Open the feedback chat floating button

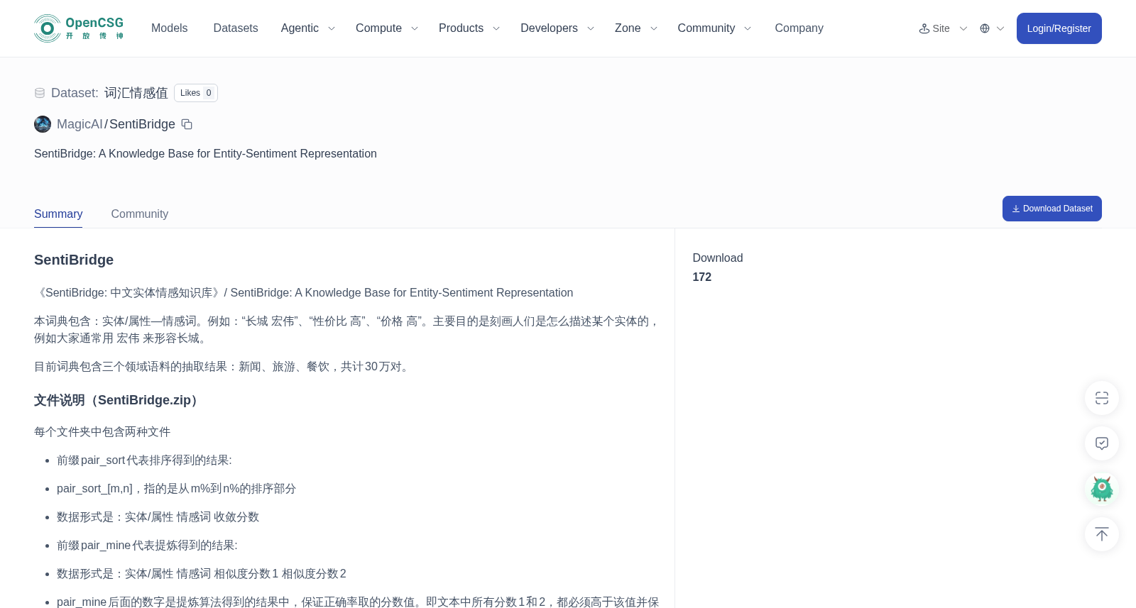pos(1102,443)
